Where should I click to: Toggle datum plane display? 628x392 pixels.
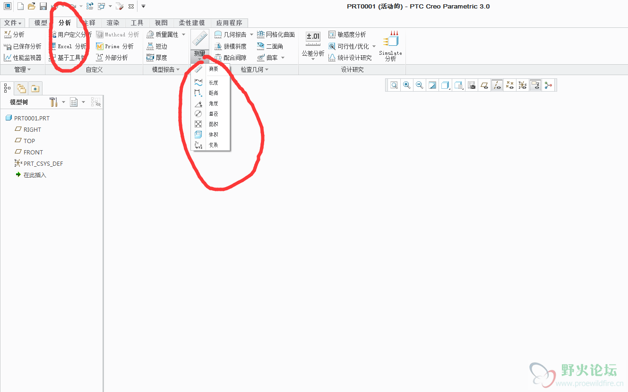point(484,85)
